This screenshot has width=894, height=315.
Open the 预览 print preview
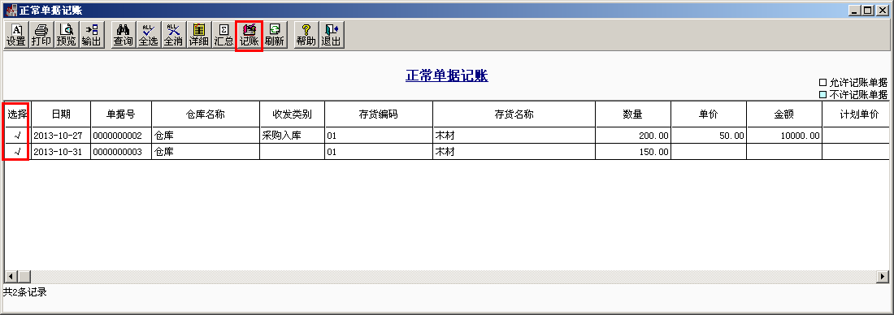(x=66, y=36)
